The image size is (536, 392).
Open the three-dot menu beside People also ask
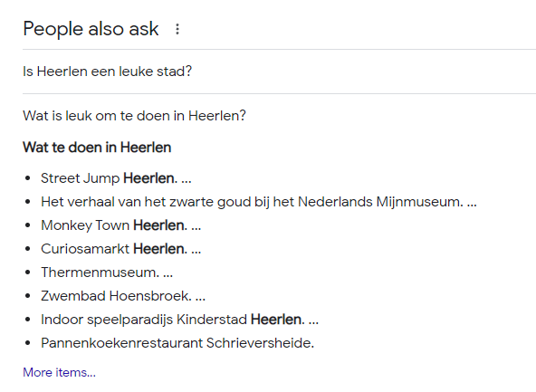177,29
